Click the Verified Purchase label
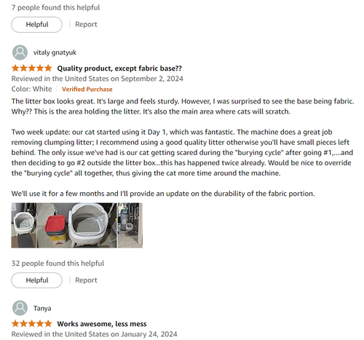The image size is (364, 340). [87, 90]
